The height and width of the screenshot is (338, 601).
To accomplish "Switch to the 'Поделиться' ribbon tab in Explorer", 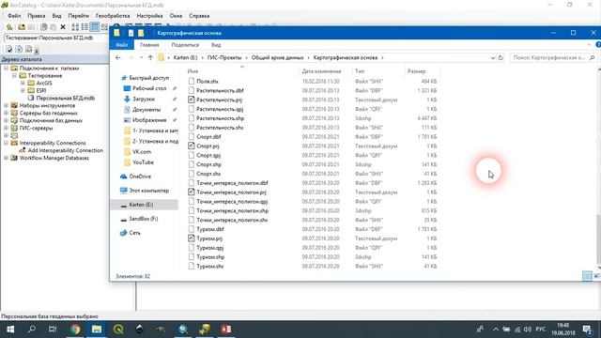I will click(x=185, y=45).
